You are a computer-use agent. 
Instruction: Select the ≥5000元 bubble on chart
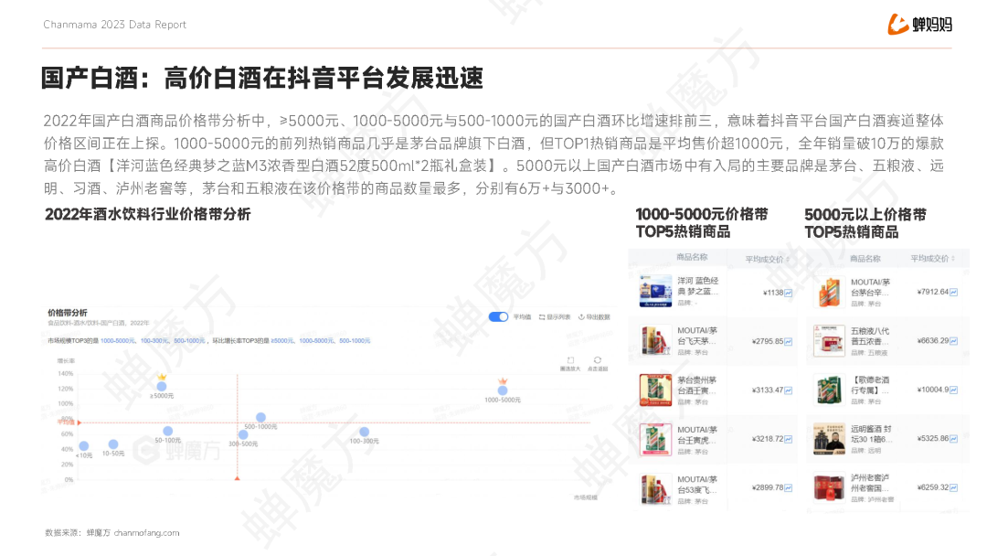162,387
